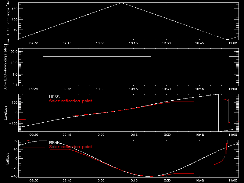Click the Latitude axis label

pyautogui.click(x=7, y=159)
